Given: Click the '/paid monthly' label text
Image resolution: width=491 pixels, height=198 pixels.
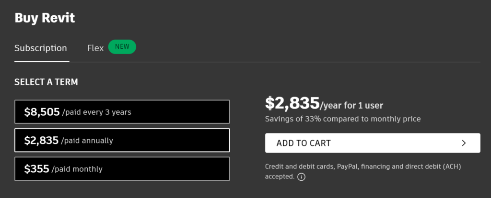Looking at the screenshot, I should click(77, 169).
